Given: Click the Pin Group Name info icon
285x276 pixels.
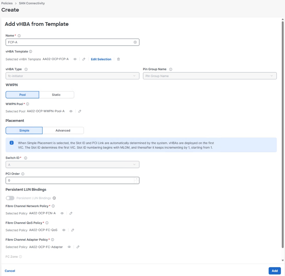Looking at the screenshot, I should tap(171, 69).
